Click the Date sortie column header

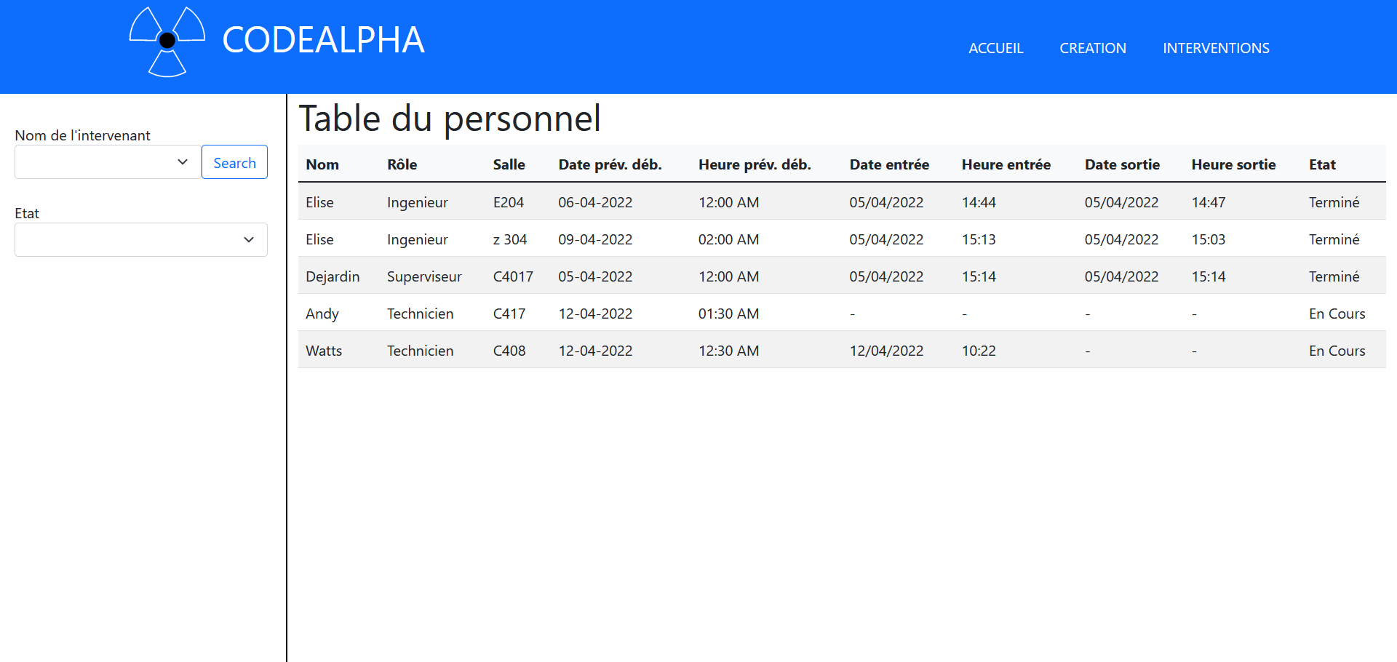[x=1122, y=164]
